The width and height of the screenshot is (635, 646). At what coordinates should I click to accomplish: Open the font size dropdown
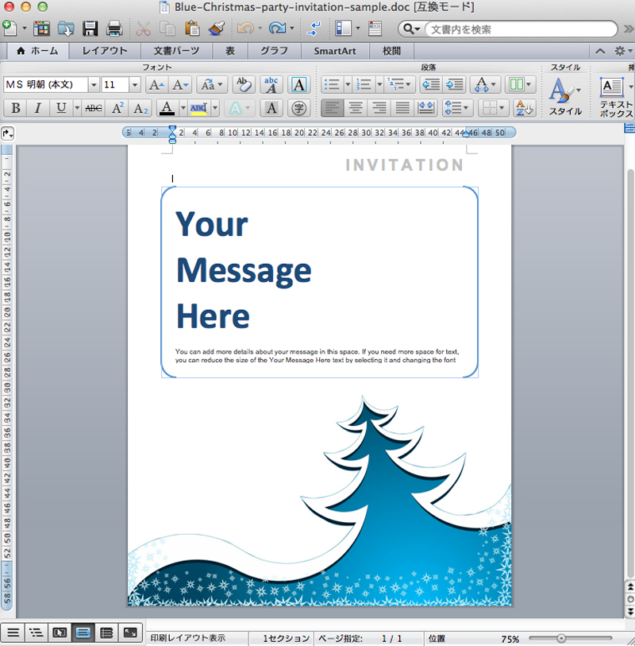tap(134, 84)
